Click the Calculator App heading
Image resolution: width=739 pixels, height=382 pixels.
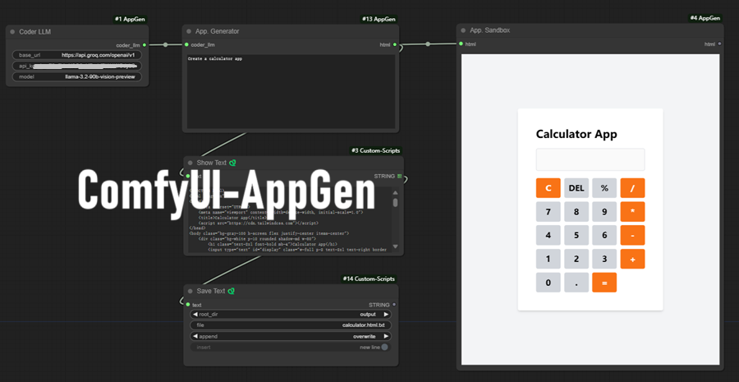(x=576, y=134)
